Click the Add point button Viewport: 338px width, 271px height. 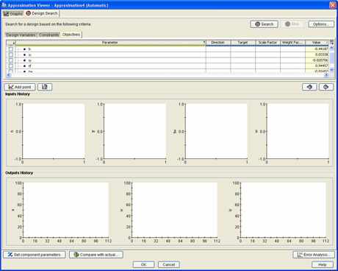[x=20, y=87]
